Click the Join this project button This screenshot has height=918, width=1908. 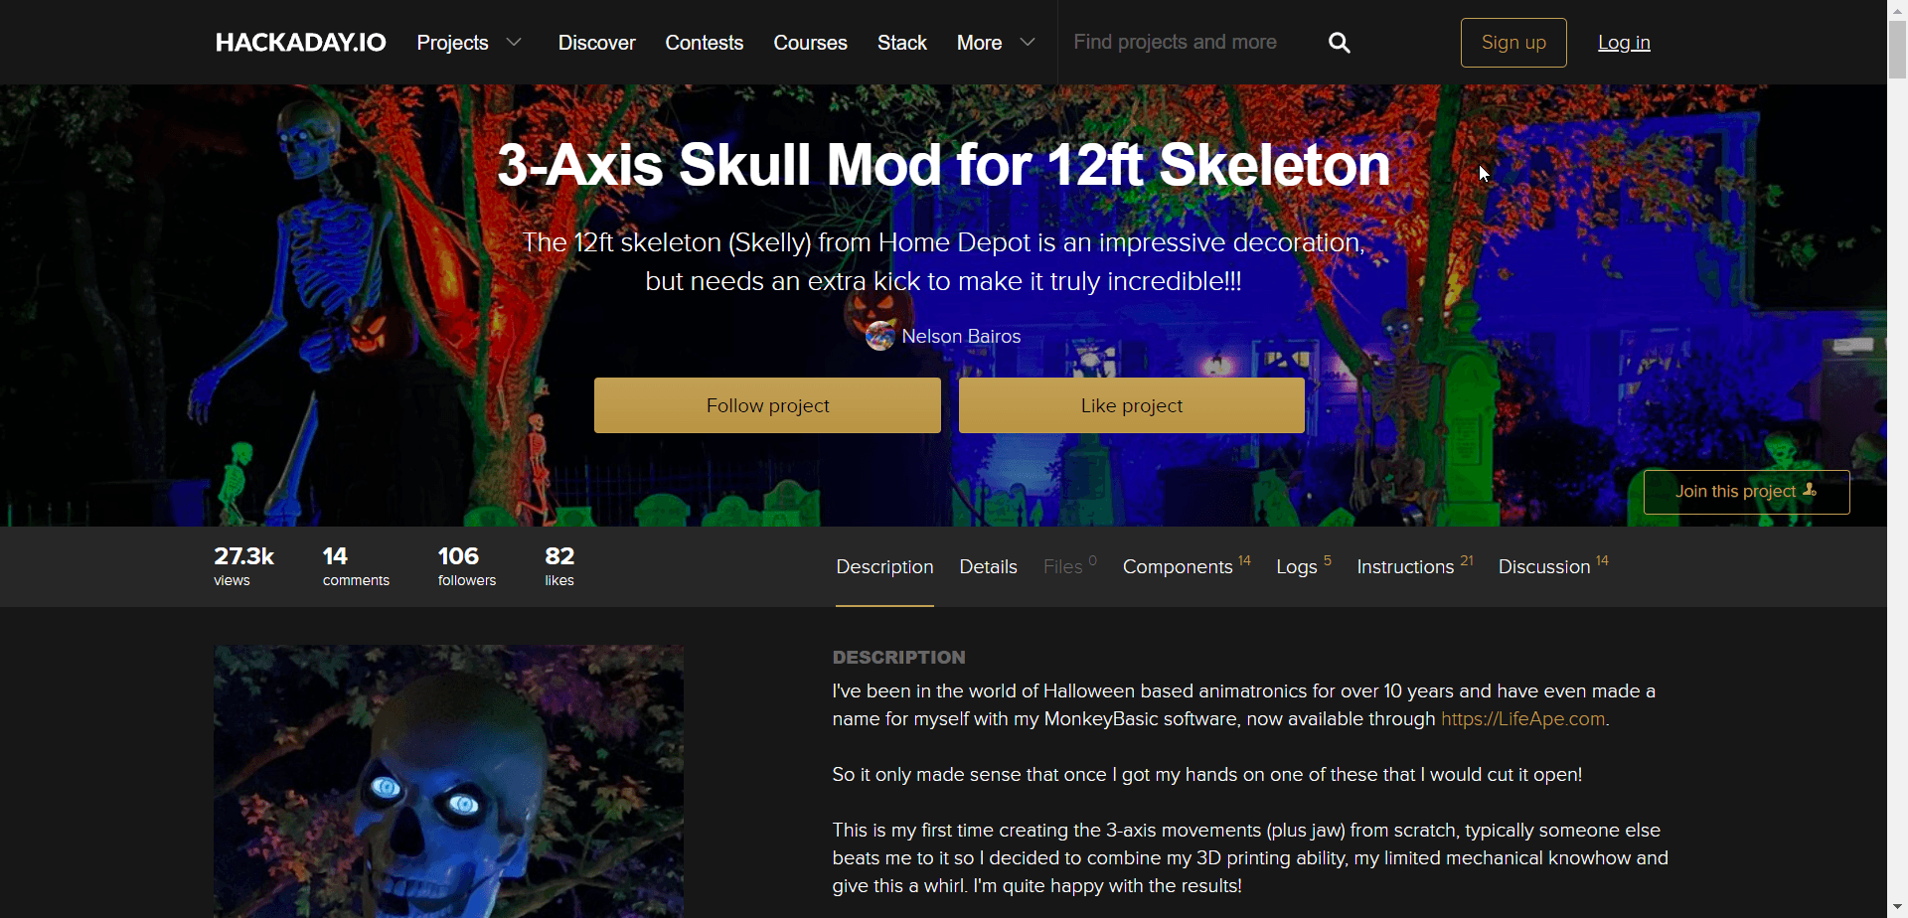(x=1746, y=492)
